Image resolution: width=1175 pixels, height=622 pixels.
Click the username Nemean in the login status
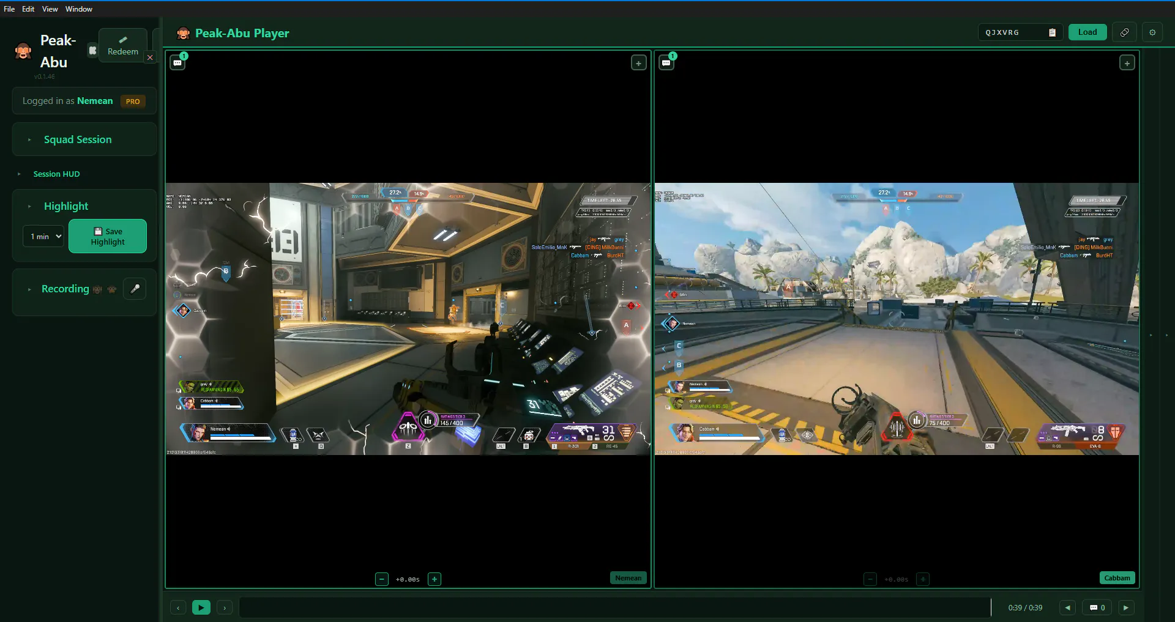95,101
